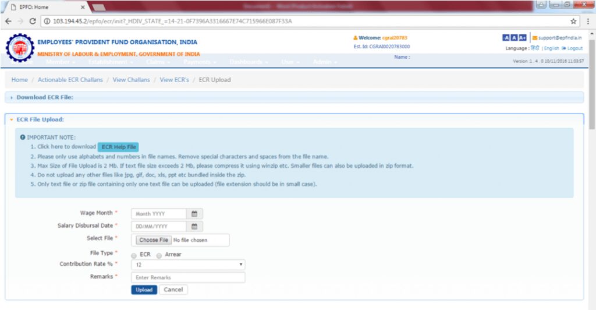Open the Chrome three-dot menu
The width and height of the screenshot is (596, 310).
point(588,22)
